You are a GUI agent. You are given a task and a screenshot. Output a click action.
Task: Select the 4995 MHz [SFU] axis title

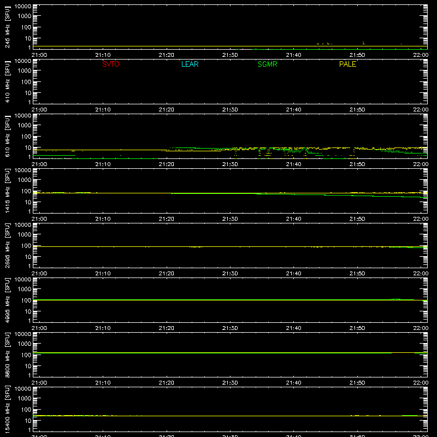pyautogui.click(x=7, y=300)
